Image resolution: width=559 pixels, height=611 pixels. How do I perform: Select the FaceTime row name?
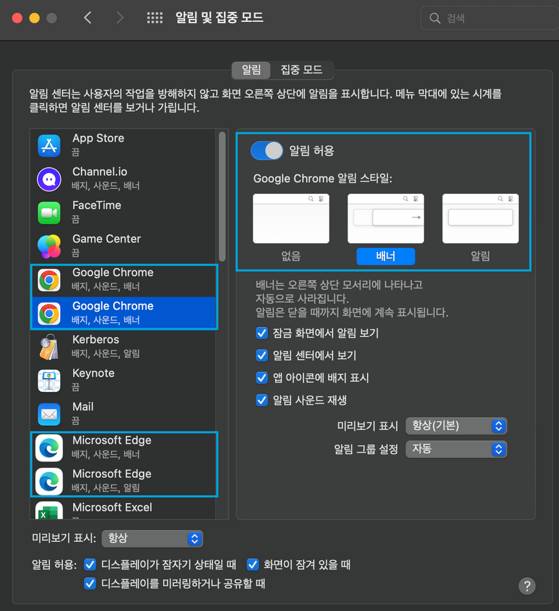[x=96, y=206]
